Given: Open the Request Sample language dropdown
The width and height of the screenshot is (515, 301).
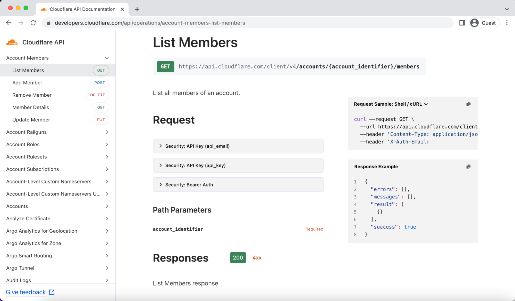Looking at the screenshot, I should click(391, 104).
